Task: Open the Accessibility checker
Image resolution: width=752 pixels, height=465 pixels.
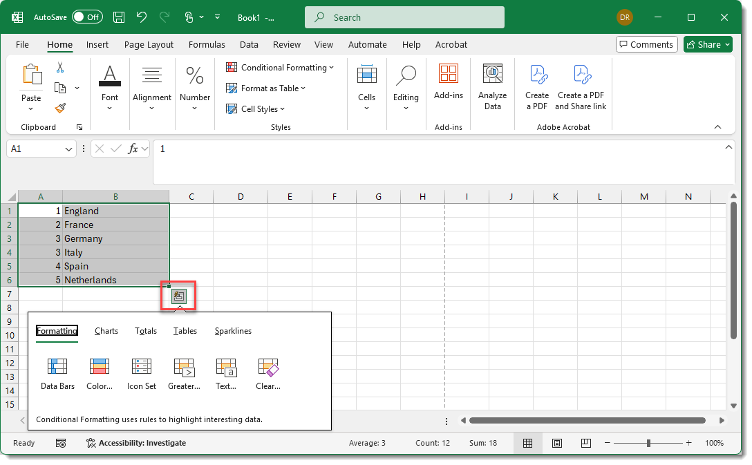Action: 135,443
